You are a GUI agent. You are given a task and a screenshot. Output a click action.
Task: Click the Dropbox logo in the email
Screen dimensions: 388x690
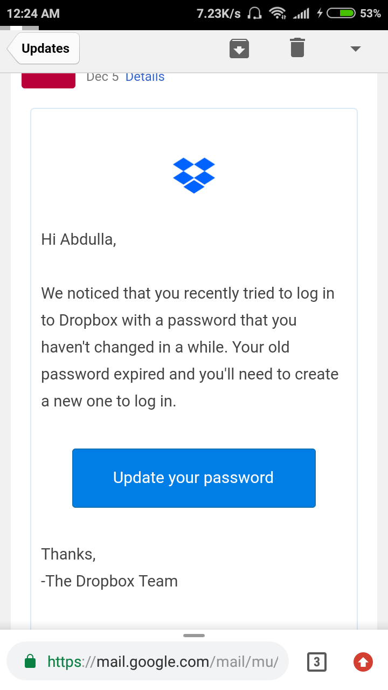pos(194,175)
